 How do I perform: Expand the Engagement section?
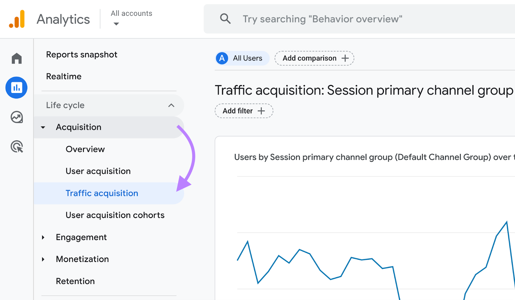click(x=43, y=237)
